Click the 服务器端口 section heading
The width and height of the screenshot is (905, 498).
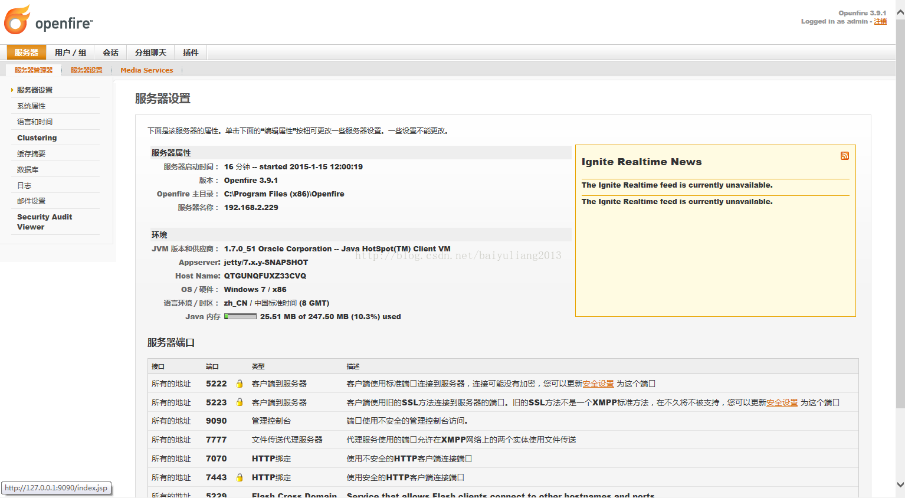click(170, 342)
